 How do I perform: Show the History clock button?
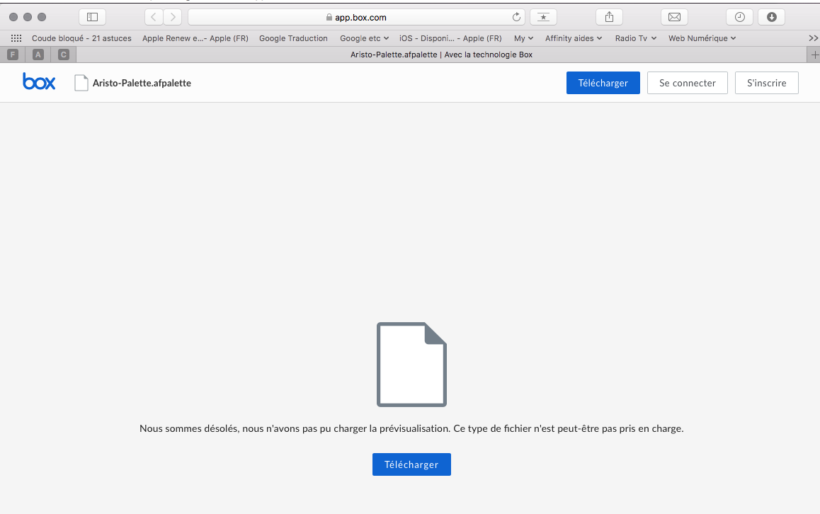coord(739,17)
